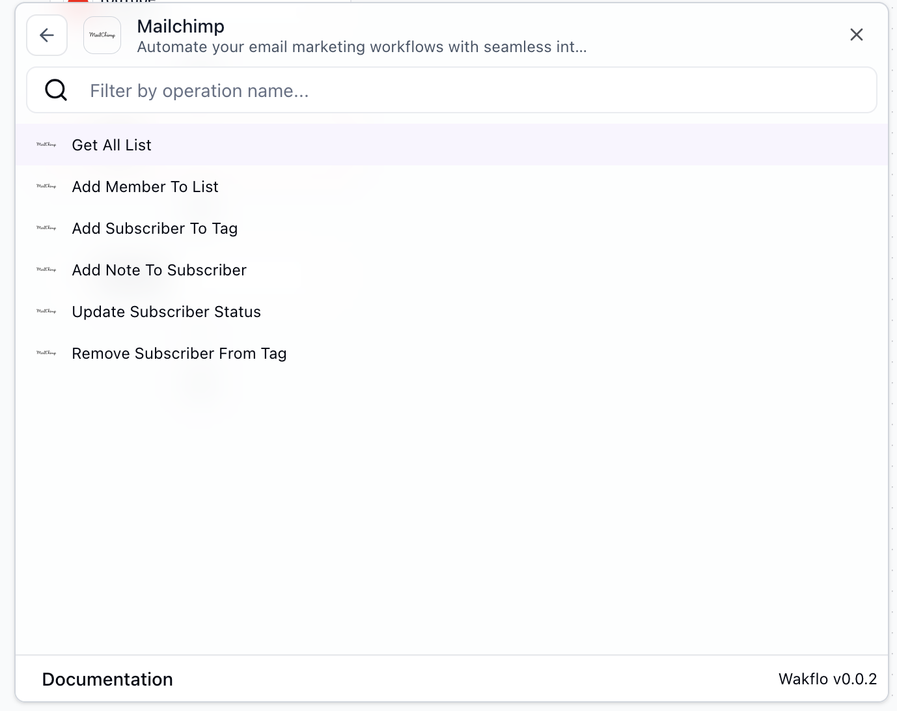The height and width of the screenshot is (711, 897).
Task: Click the Mailchimp icon next to Add Member To List
Action: click(x=46, y=186)
